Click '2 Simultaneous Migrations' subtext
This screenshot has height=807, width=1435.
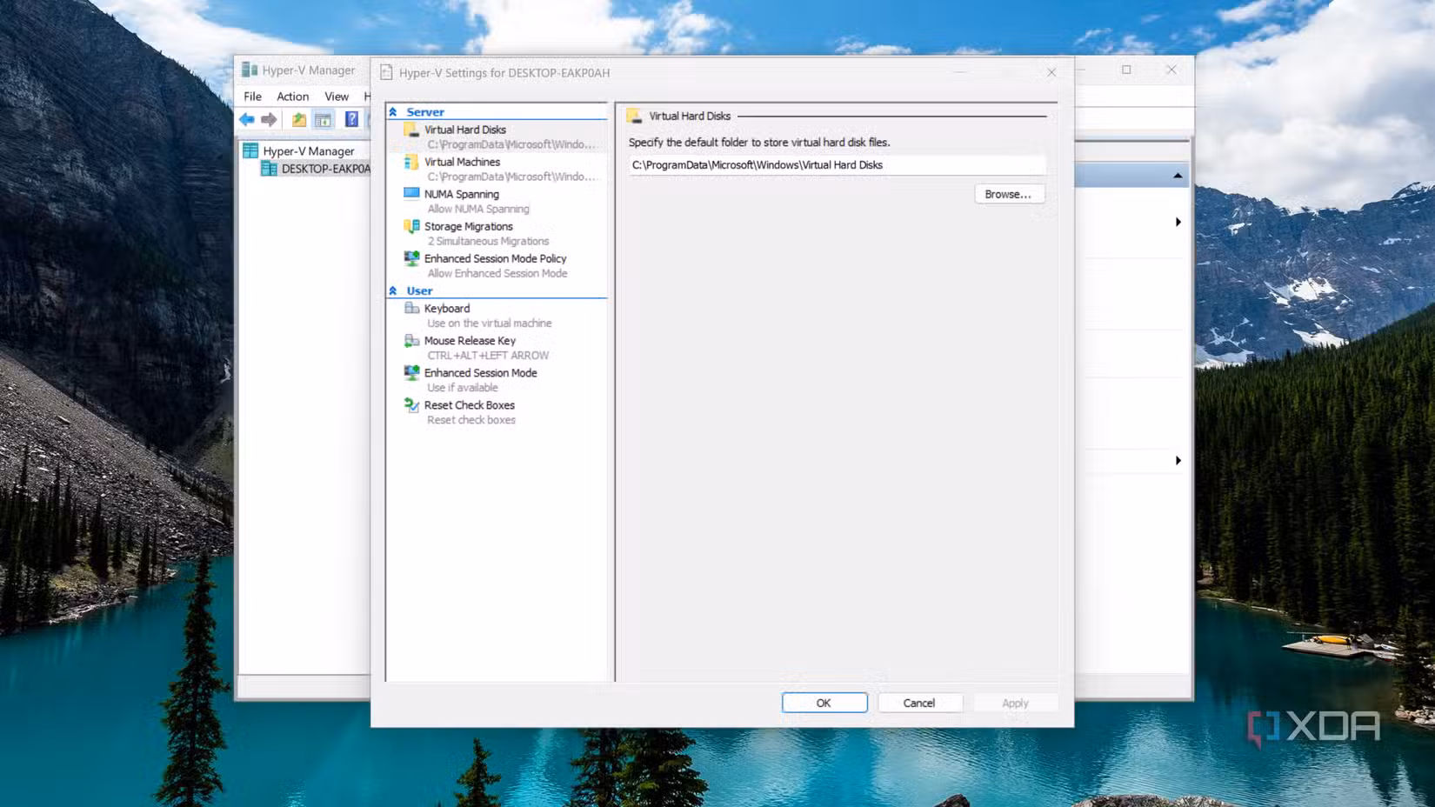pos(488,241)
